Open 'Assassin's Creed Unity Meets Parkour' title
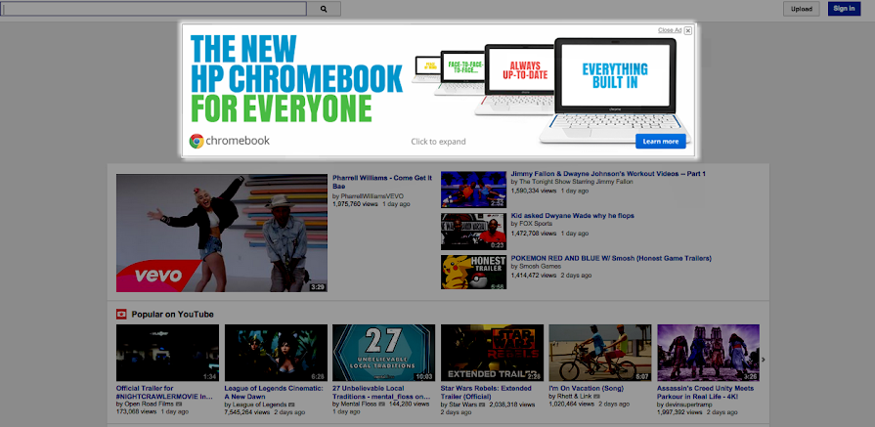The width and height of the screenshot is (875, 427). (705, 393)
